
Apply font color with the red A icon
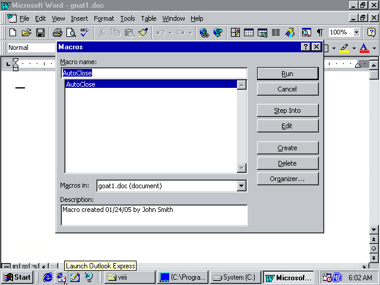(364, 47)
